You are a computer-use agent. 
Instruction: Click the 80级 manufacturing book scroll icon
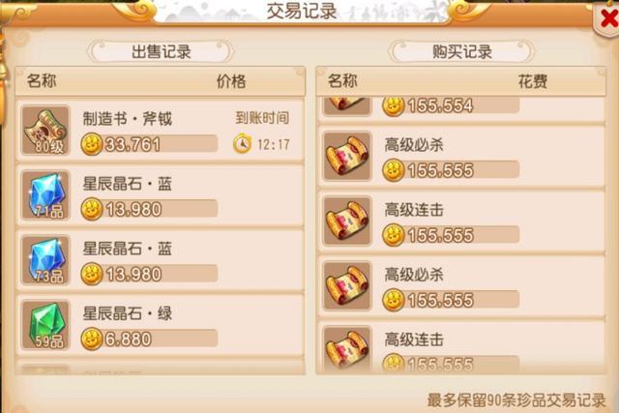tap(45, 131)
